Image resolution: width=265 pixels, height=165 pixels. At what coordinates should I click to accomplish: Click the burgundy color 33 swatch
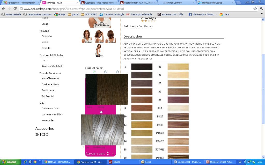pos(178,100)
